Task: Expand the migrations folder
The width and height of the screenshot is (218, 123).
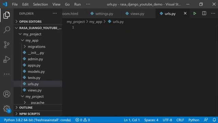Action: tap(38, 46)
